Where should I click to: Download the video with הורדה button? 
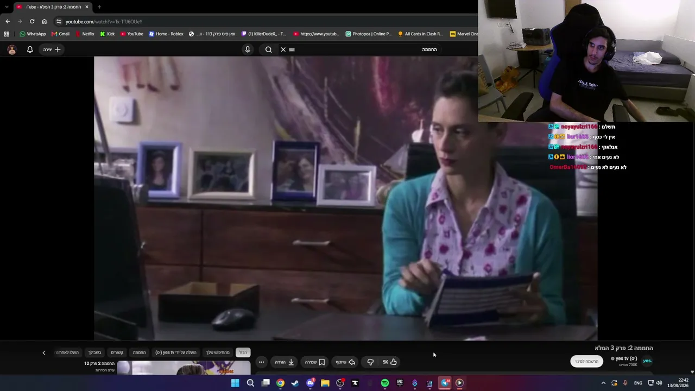pyautogui.click(x=285, y=362)
